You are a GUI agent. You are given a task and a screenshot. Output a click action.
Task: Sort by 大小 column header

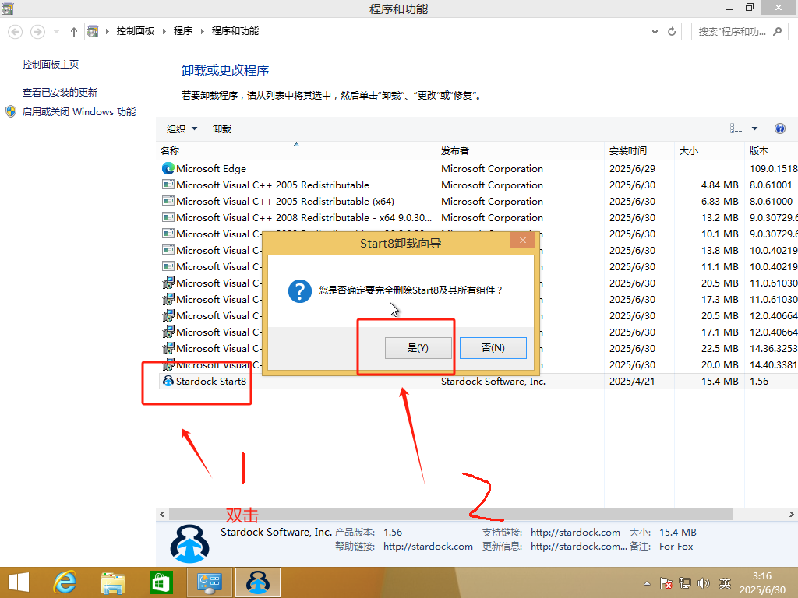pyautogui.click(x=709, y=150)
